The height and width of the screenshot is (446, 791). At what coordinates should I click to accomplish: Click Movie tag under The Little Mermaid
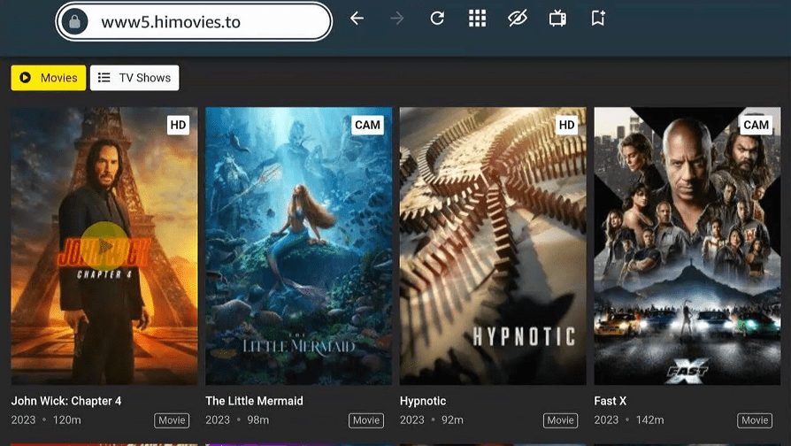coord(365,420)
